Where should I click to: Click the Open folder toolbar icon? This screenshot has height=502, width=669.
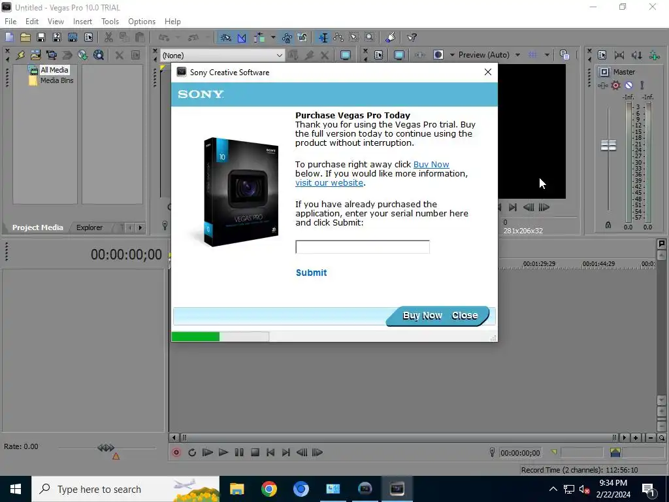click(x=25, y=37)
